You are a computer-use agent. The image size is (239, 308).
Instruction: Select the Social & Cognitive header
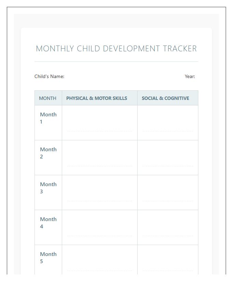point(168,98)
